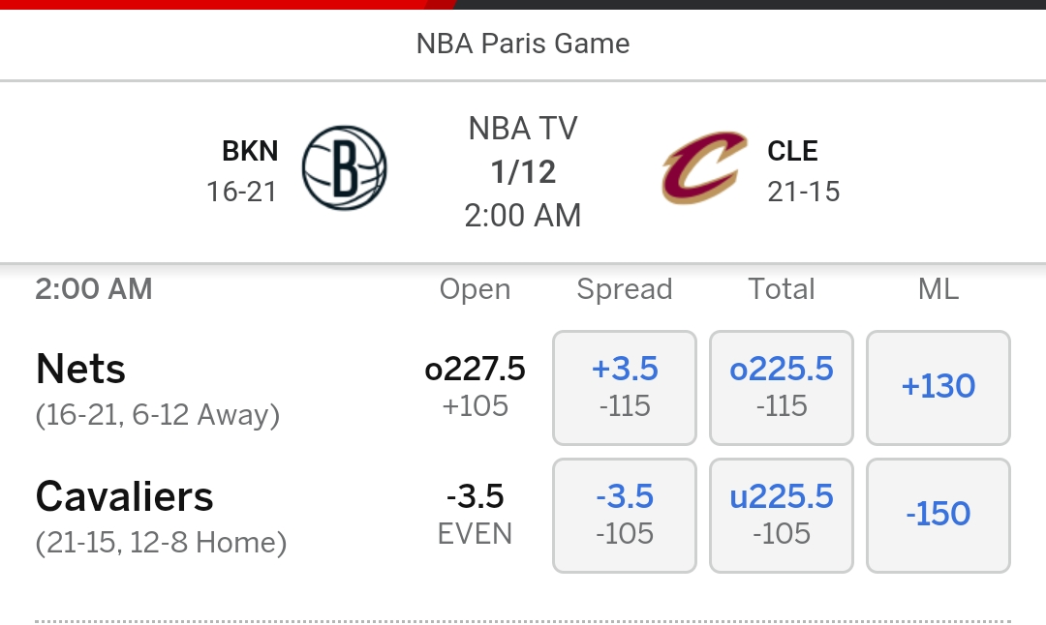Viewport: 1046px width, 625px height.
Task: Open the Total column header
Action: (781, 288)
